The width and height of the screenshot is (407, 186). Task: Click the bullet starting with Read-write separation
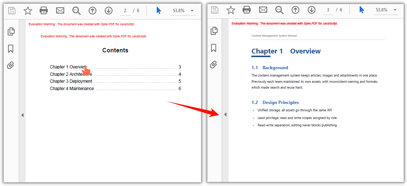(x=297, y=125)
